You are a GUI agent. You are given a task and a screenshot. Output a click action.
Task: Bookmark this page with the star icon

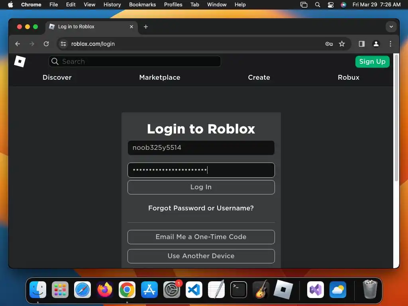(341, 44)
